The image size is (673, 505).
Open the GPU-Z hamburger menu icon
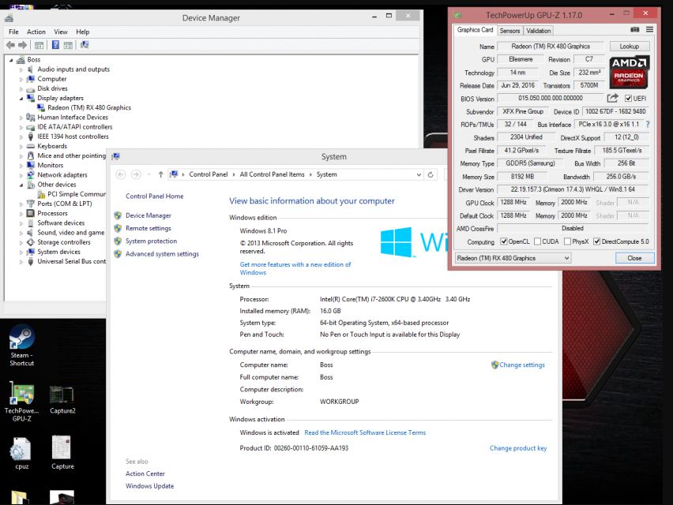(x=649, y=29)
